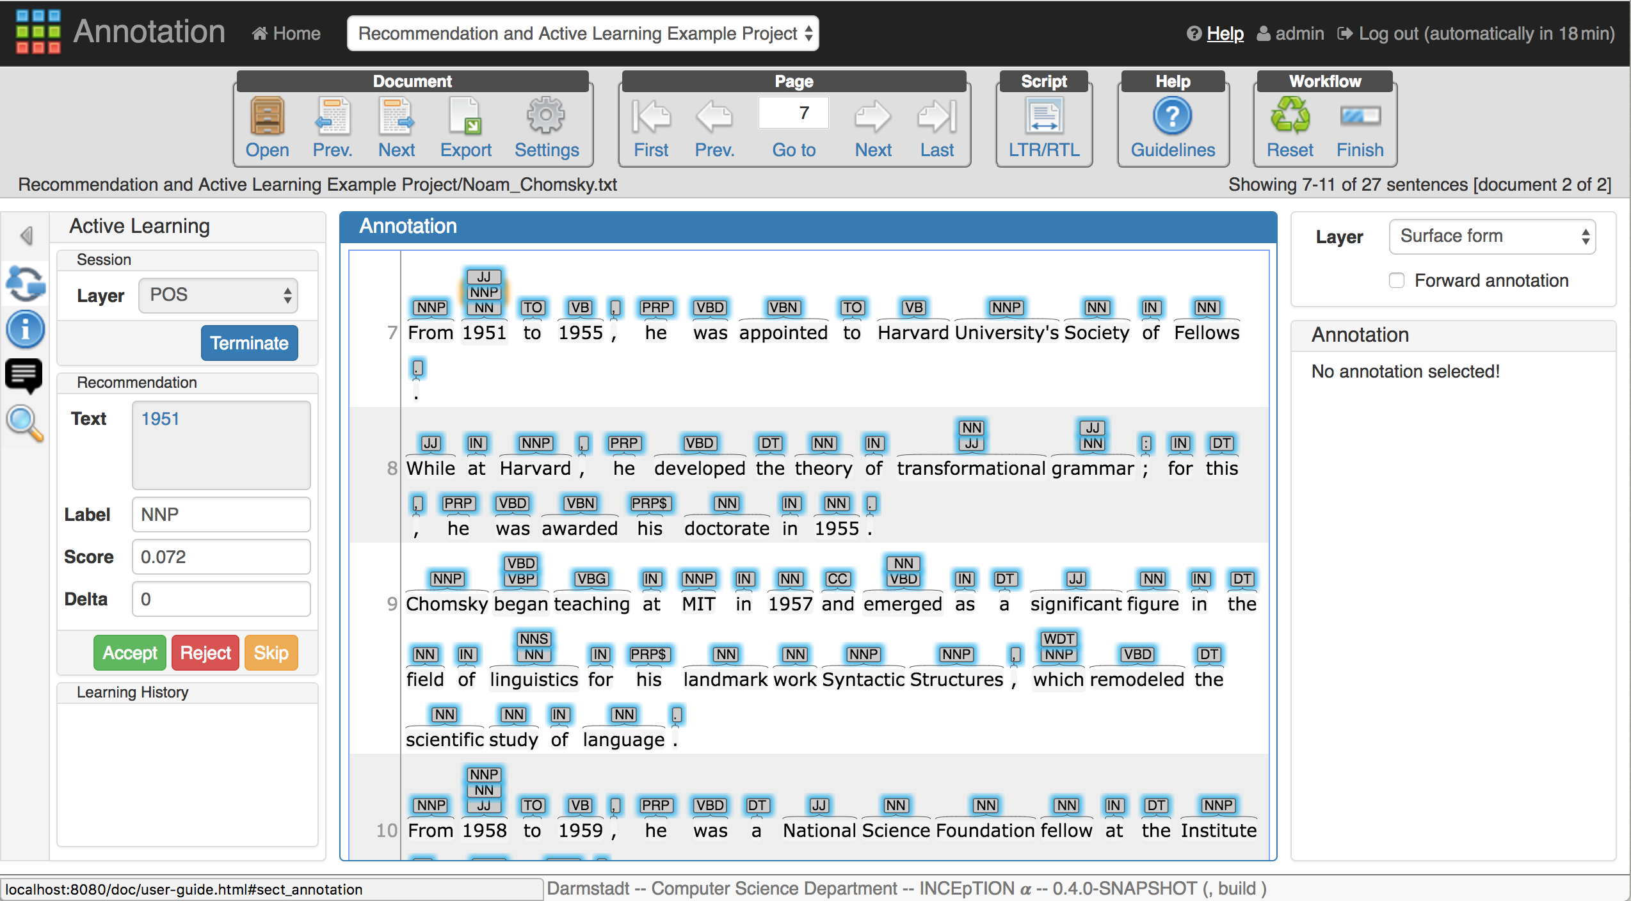Click the Help link in header
The width and height of the screenshot is (1631, 901).
pos(1225,33)
